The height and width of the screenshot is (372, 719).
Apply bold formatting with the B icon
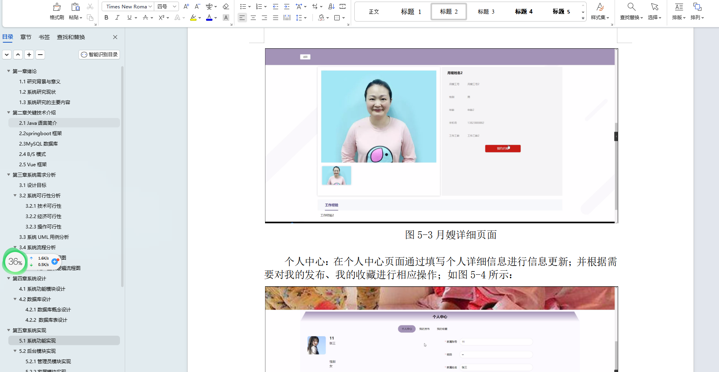pyautogui.click(x=106, y=18)
